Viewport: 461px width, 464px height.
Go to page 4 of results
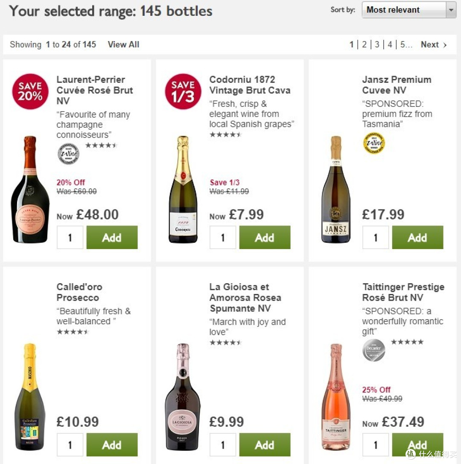point(390,45)
